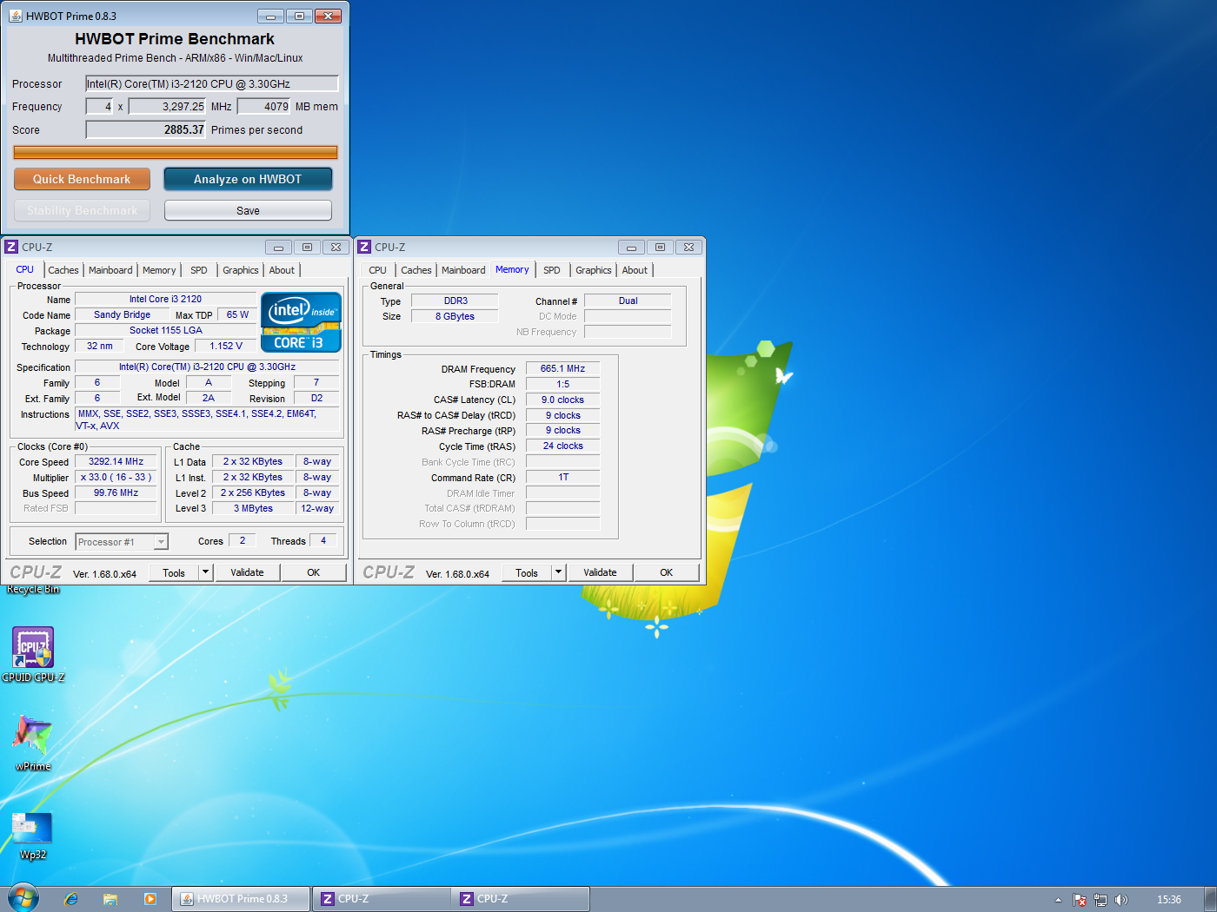Click the Core Speed value 3292.14 MHz
Image resolution: width=1217 pixels, height=912 pixels.
click(x=116, y=461)
